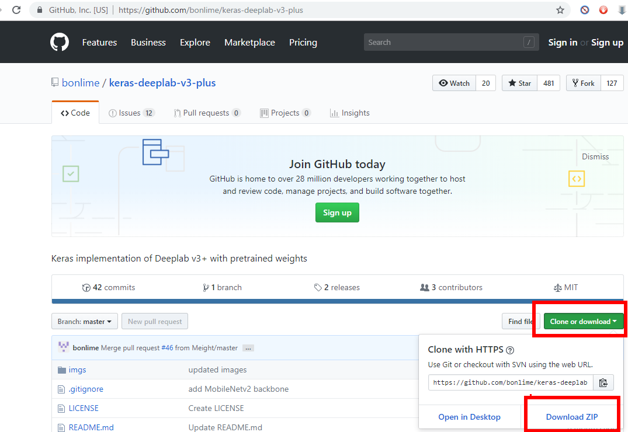Switch to the Issues tab
Viewport: 628px width, 432px height.
coord(132,113)
